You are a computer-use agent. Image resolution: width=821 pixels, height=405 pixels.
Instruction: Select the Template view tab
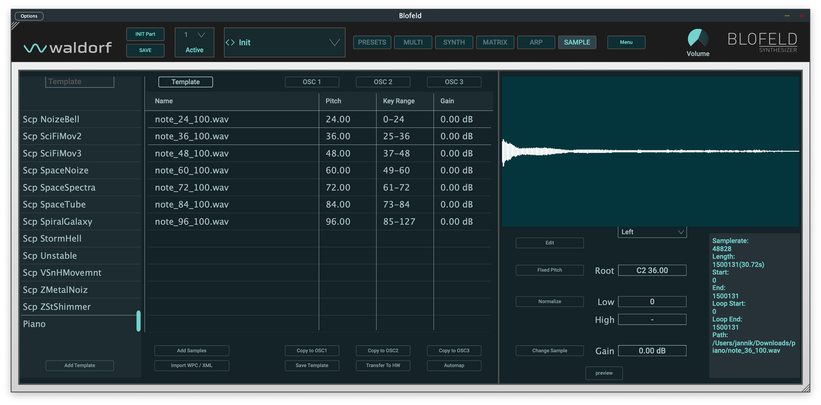186,82
